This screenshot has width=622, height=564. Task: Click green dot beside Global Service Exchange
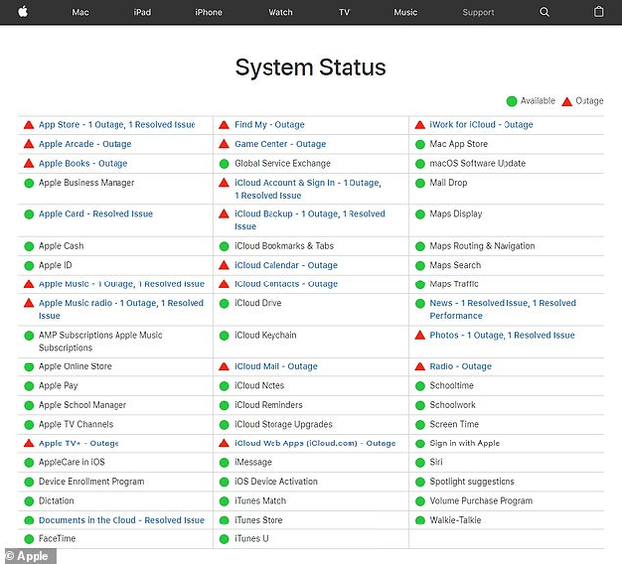[x=224, y=164]
